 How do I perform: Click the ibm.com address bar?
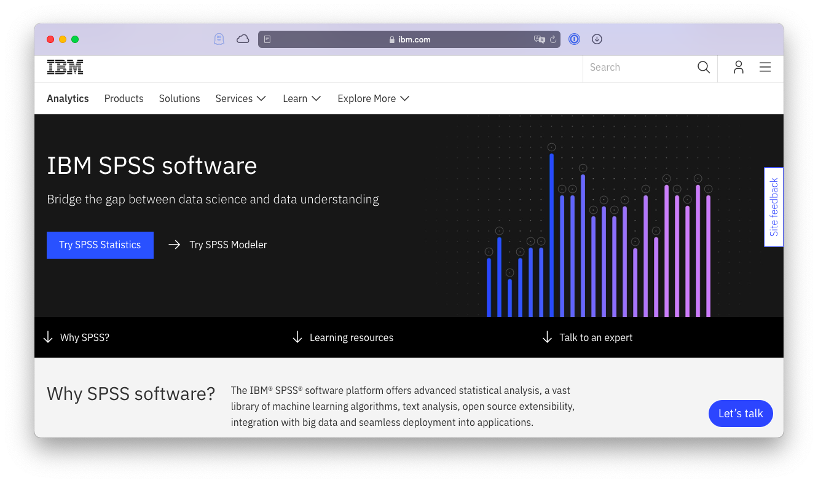(409, 39)
